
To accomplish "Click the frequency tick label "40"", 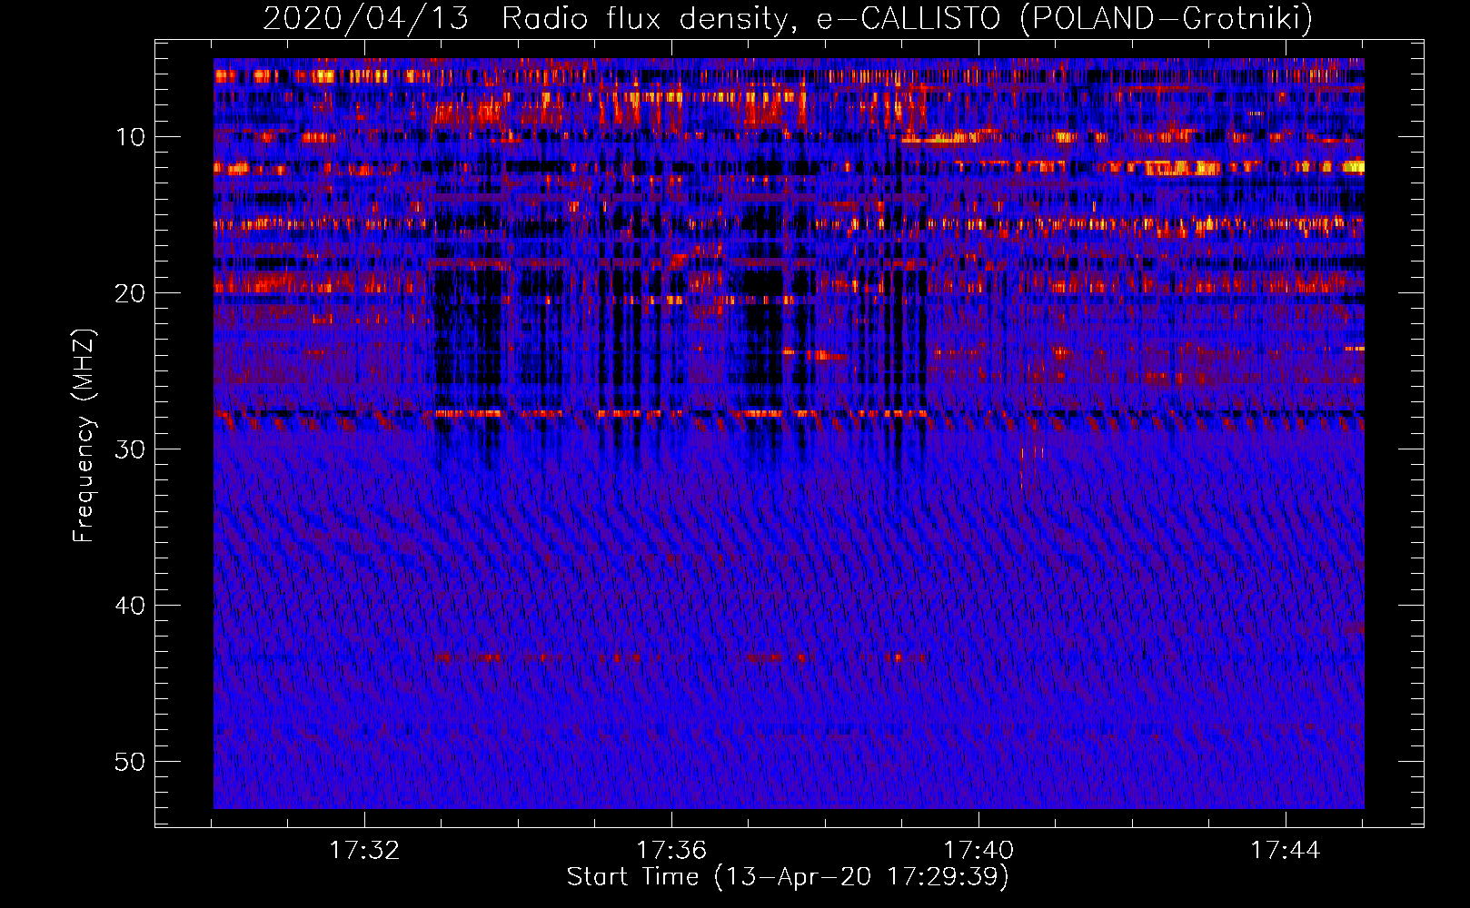I will point(130,606).
